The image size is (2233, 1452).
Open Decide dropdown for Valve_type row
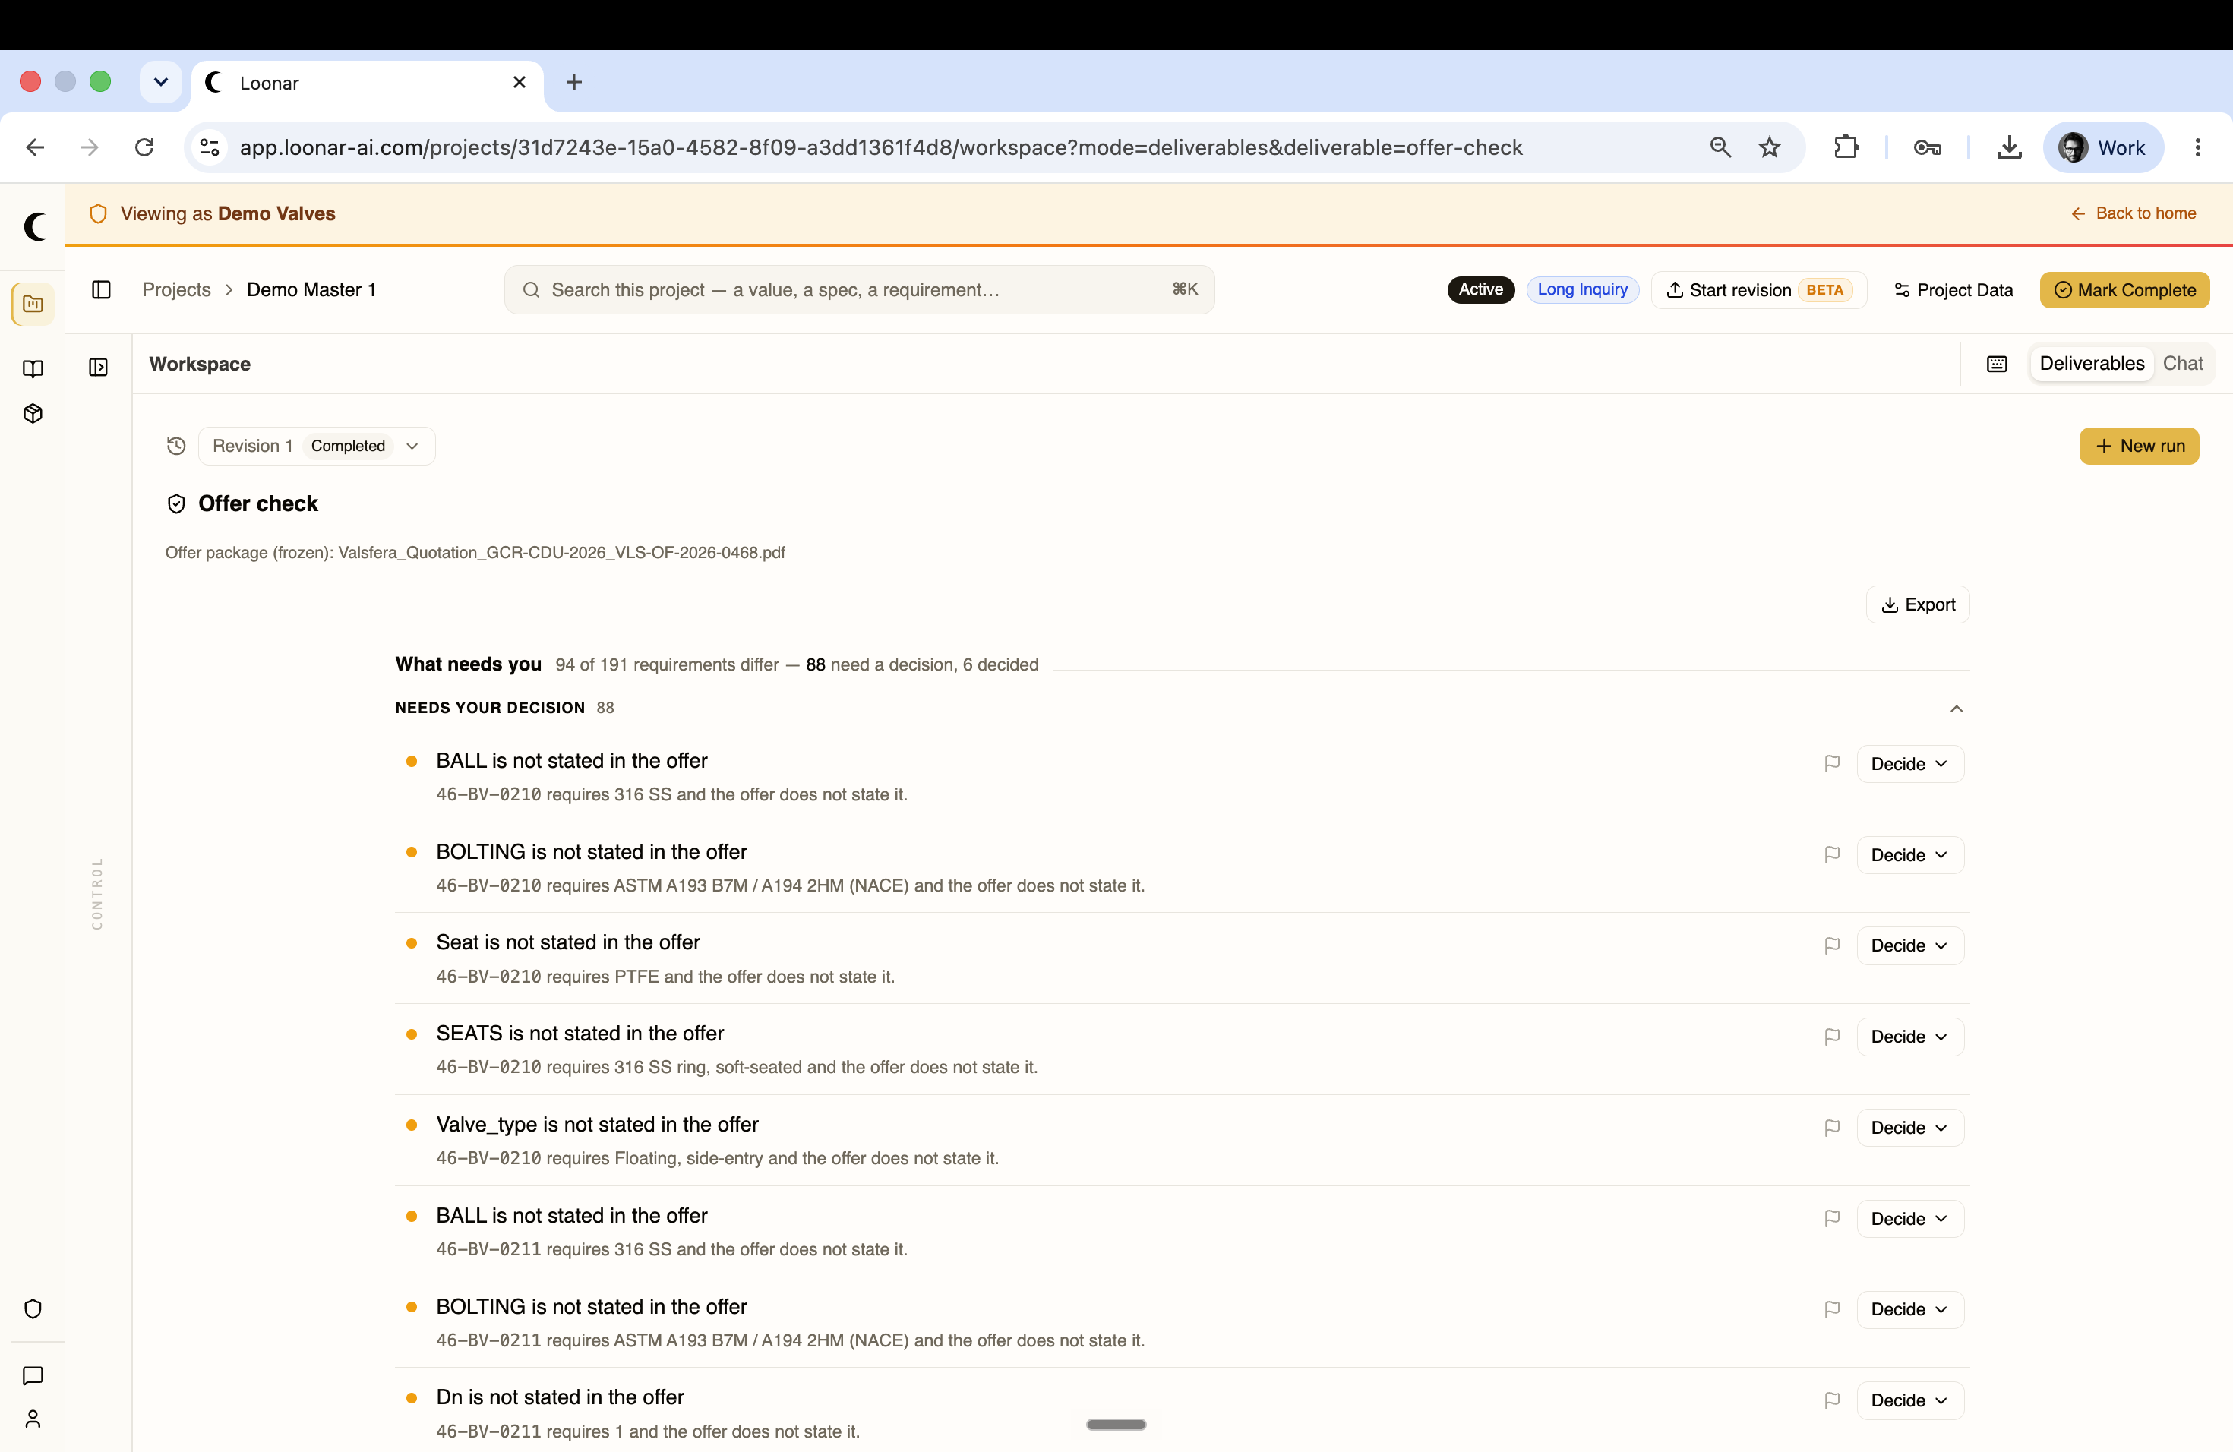pyautogui.click(x=1909, y=1128)
